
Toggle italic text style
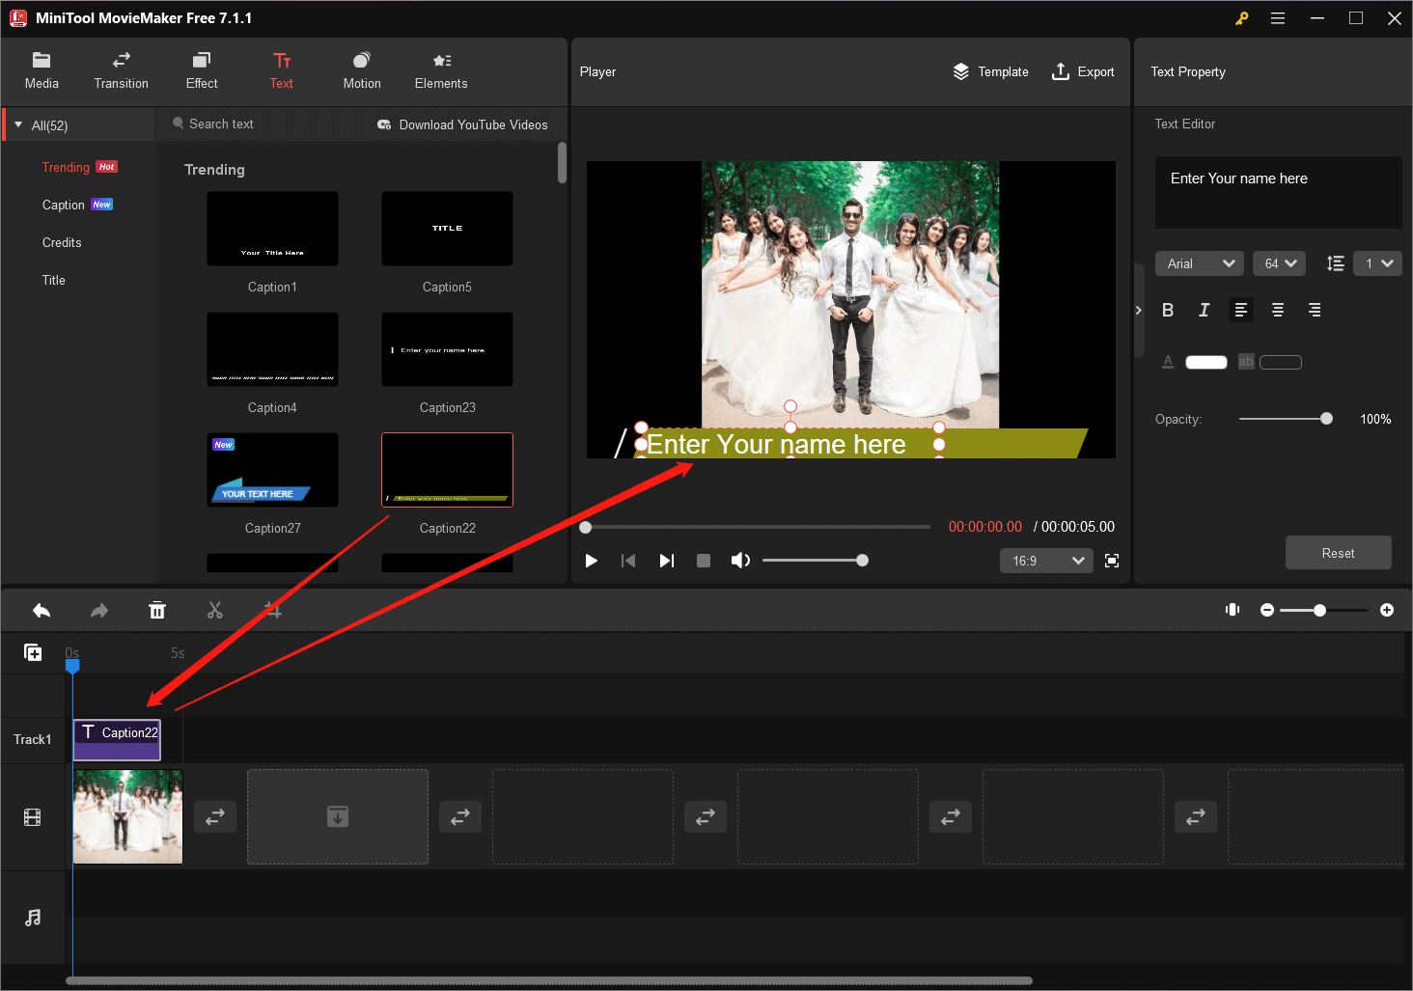[x=1204, y=310]
